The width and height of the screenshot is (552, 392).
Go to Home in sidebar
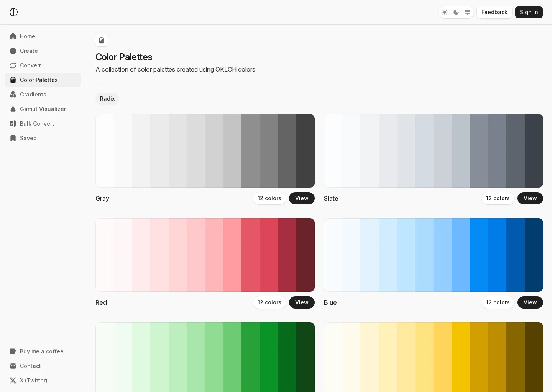27,36
